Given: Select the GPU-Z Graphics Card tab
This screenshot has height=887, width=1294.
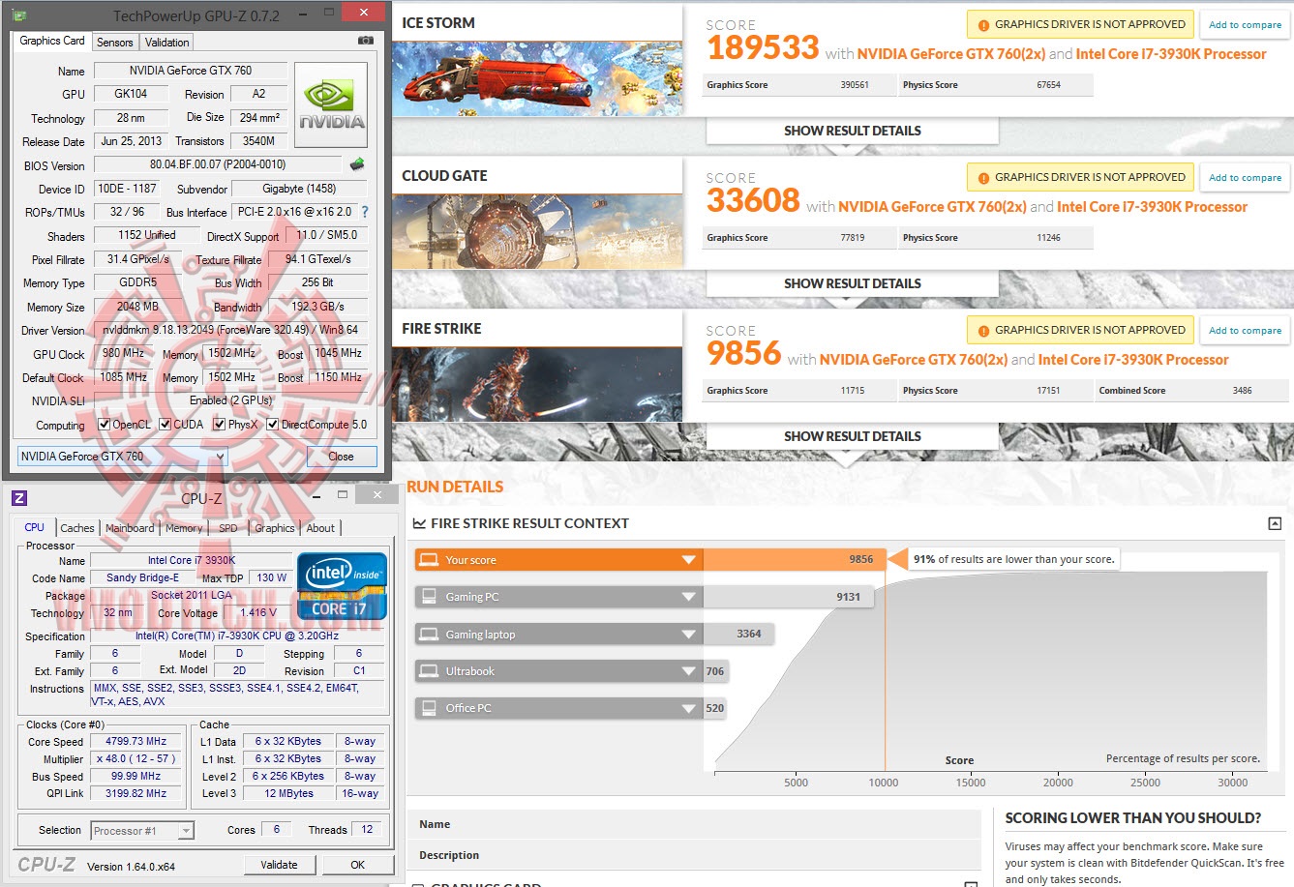Looking at the screenshot, I should tap(52, 41).
